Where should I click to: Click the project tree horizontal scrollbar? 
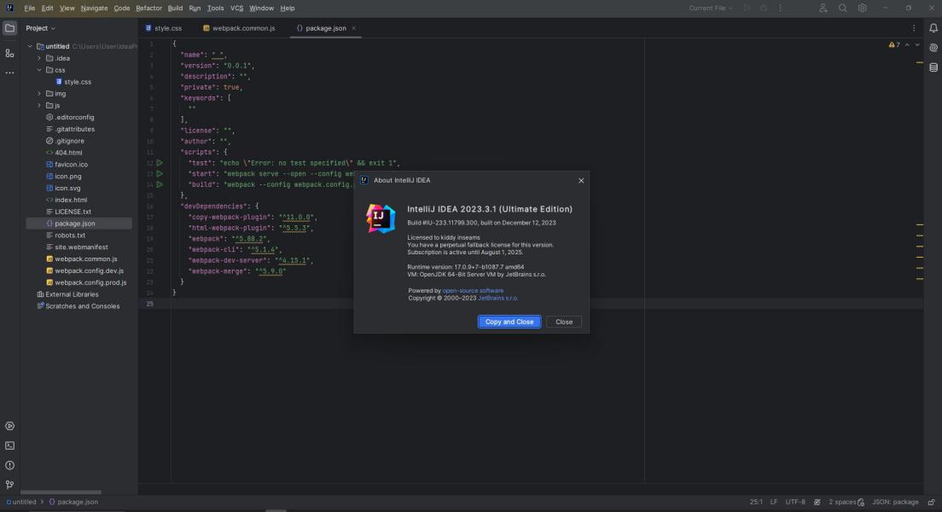pyautogui.click(x=61, y=492)
